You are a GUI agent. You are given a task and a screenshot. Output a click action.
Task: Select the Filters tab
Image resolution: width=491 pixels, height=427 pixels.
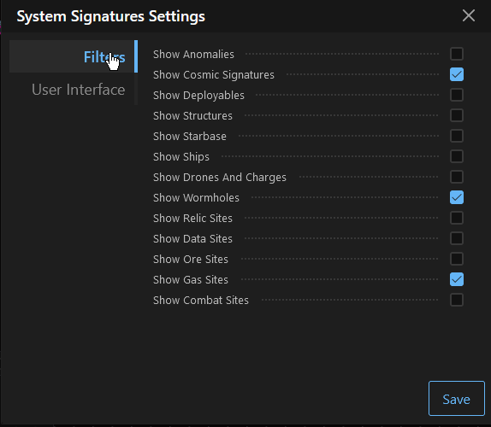[104, 57]
